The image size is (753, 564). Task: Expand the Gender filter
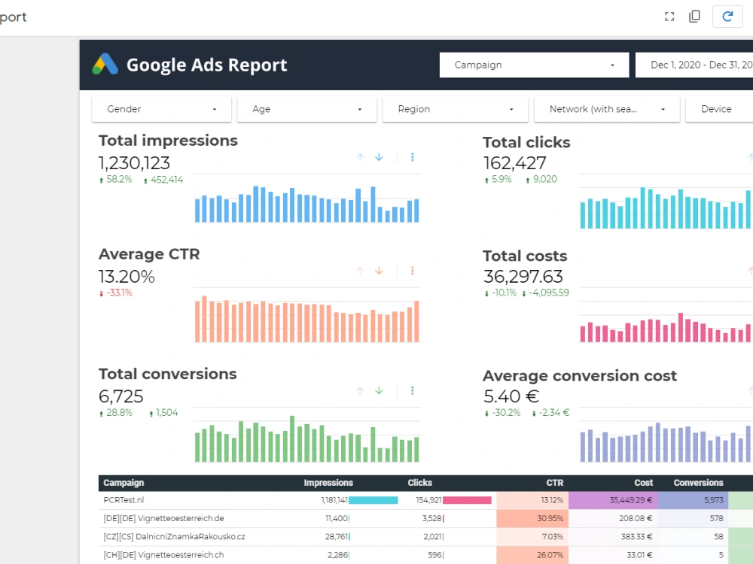161,109
